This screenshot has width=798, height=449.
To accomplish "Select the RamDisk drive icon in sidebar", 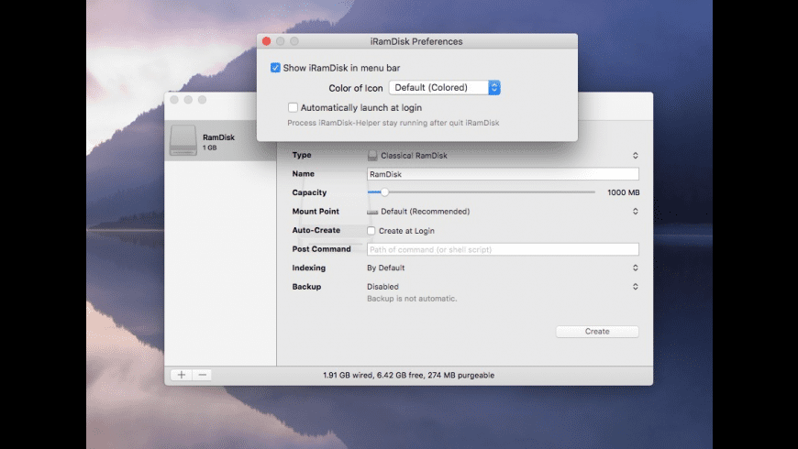I will [183, 140].
